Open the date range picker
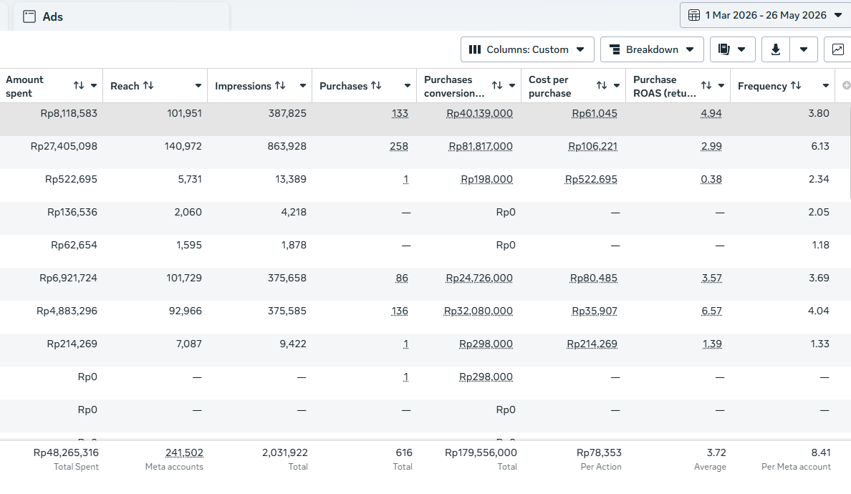 point(765,15)
